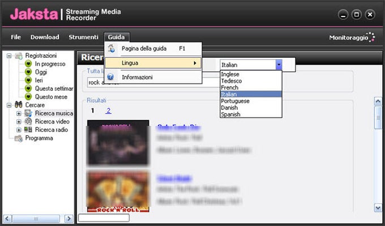Viewport: 385px width, 226px height.
Task: Open the first result title link
Action: tap(178, 127)
